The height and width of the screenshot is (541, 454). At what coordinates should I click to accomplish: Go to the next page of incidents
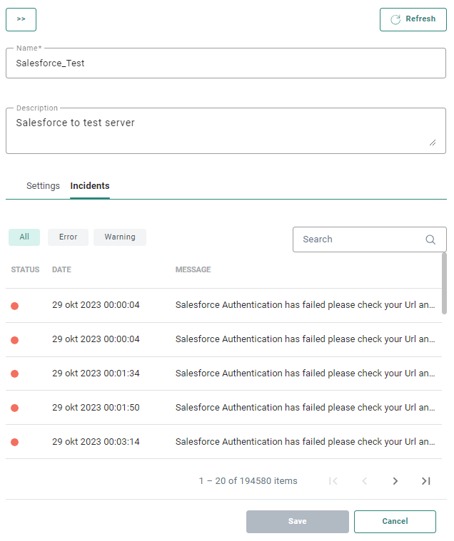point(395,481)
